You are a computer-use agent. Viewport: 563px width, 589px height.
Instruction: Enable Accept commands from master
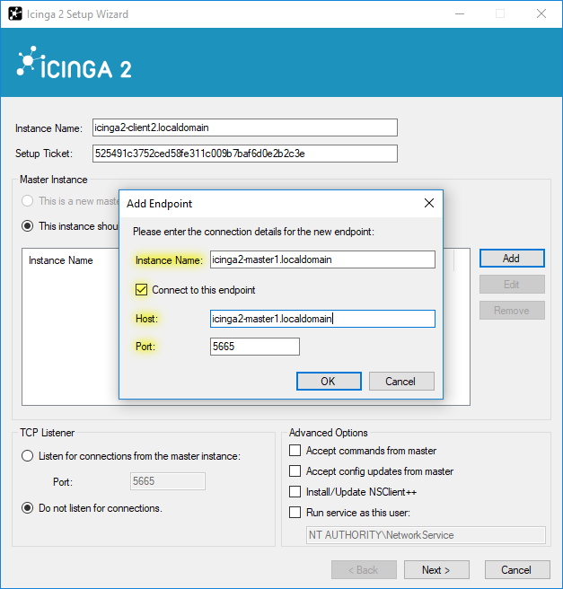295,451
